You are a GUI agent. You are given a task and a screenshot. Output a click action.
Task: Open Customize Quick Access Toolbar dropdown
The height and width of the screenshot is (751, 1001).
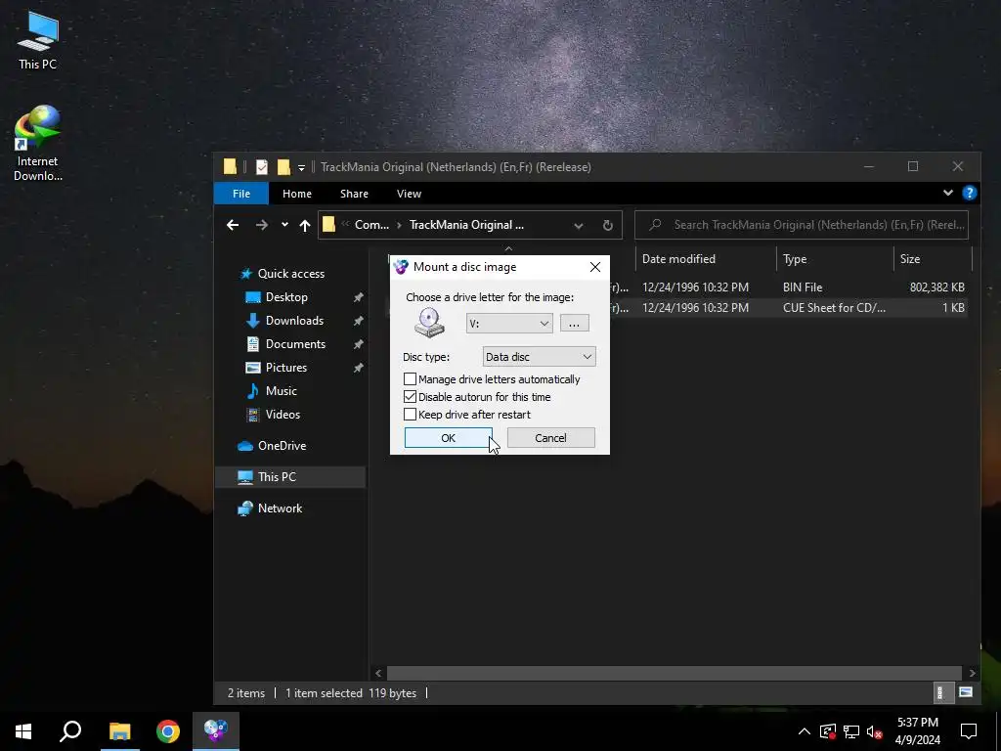point(301,168)
